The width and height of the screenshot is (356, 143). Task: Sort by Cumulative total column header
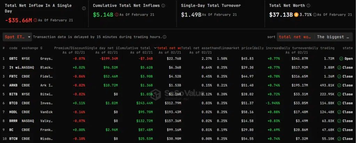click(134, 48)
